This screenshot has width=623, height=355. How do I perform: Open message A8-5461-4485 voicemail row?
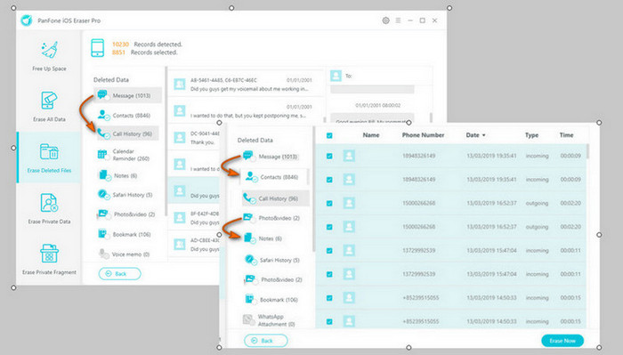tap(246, 85)
